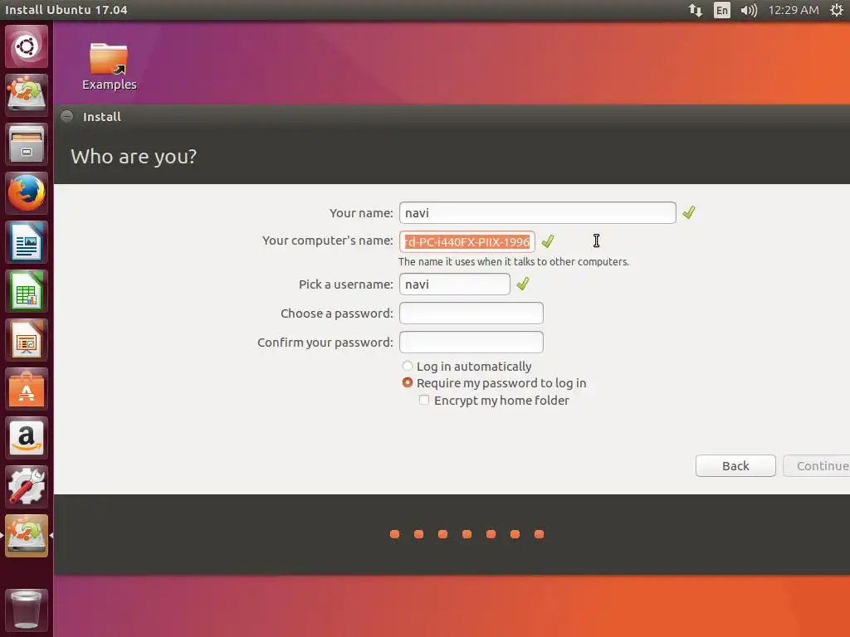Open the Amazon launcher icon

27,438
